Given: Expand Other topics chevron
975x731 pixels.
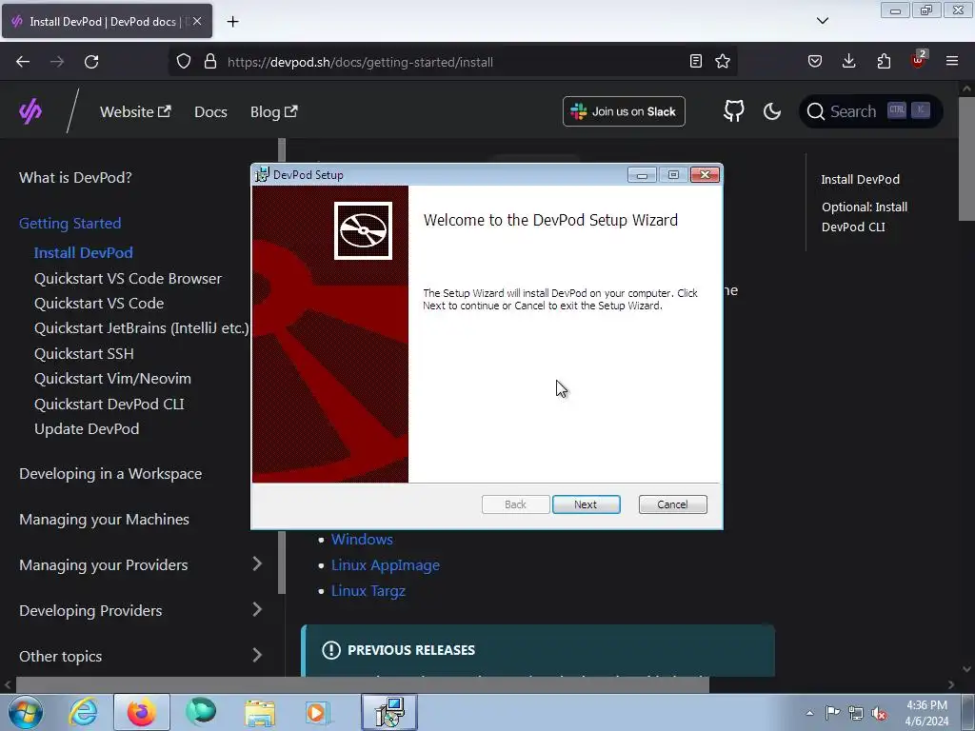Looking at the screenshot, I should click(257, 655).
